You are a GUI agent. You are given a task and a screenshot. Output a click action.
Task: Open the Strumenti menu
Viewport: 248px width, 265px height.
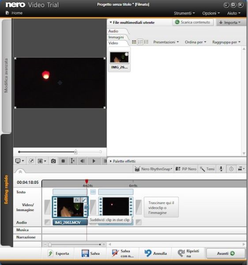tap(184, 13)
